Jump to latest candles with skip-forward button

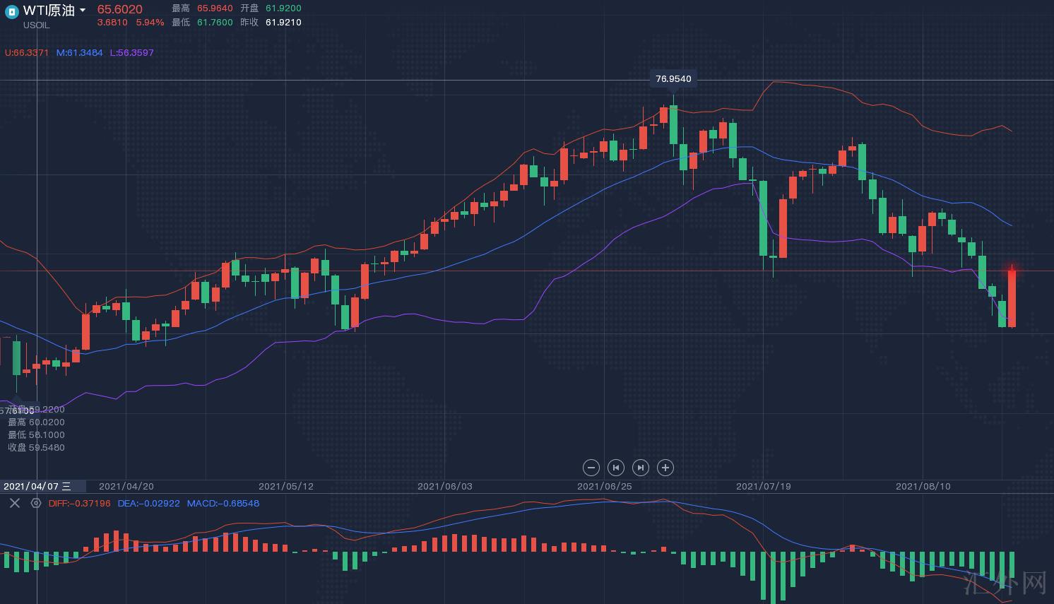641,468
